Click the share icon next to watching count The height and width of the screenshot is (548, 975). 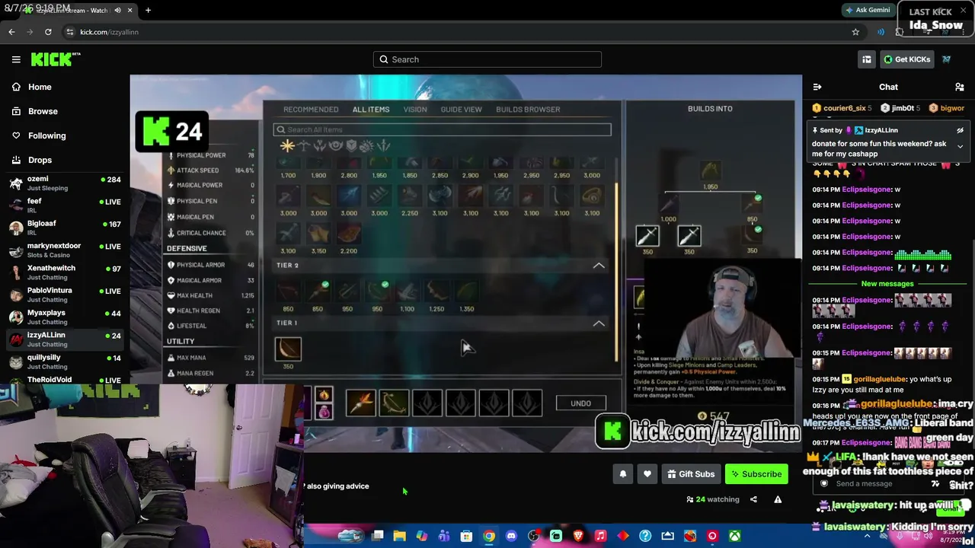(x=753, y=499)
